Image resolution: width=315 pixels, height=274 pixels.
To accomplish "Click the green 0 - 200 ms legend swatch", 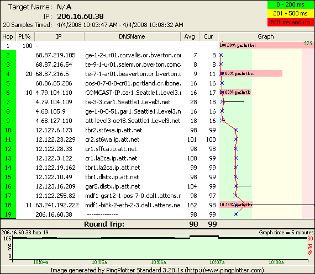I will pos(290,4).
